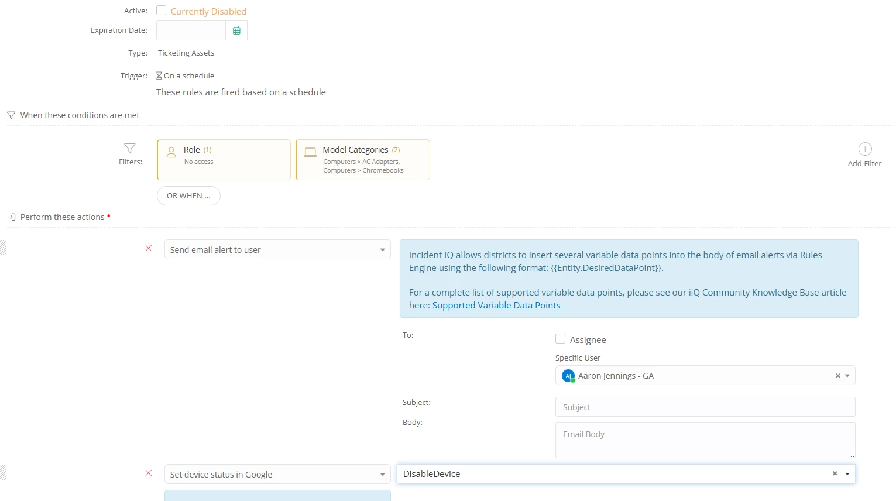
Task: Click into the Subject field
Action: pyautogui.click(x=705, y=407)
